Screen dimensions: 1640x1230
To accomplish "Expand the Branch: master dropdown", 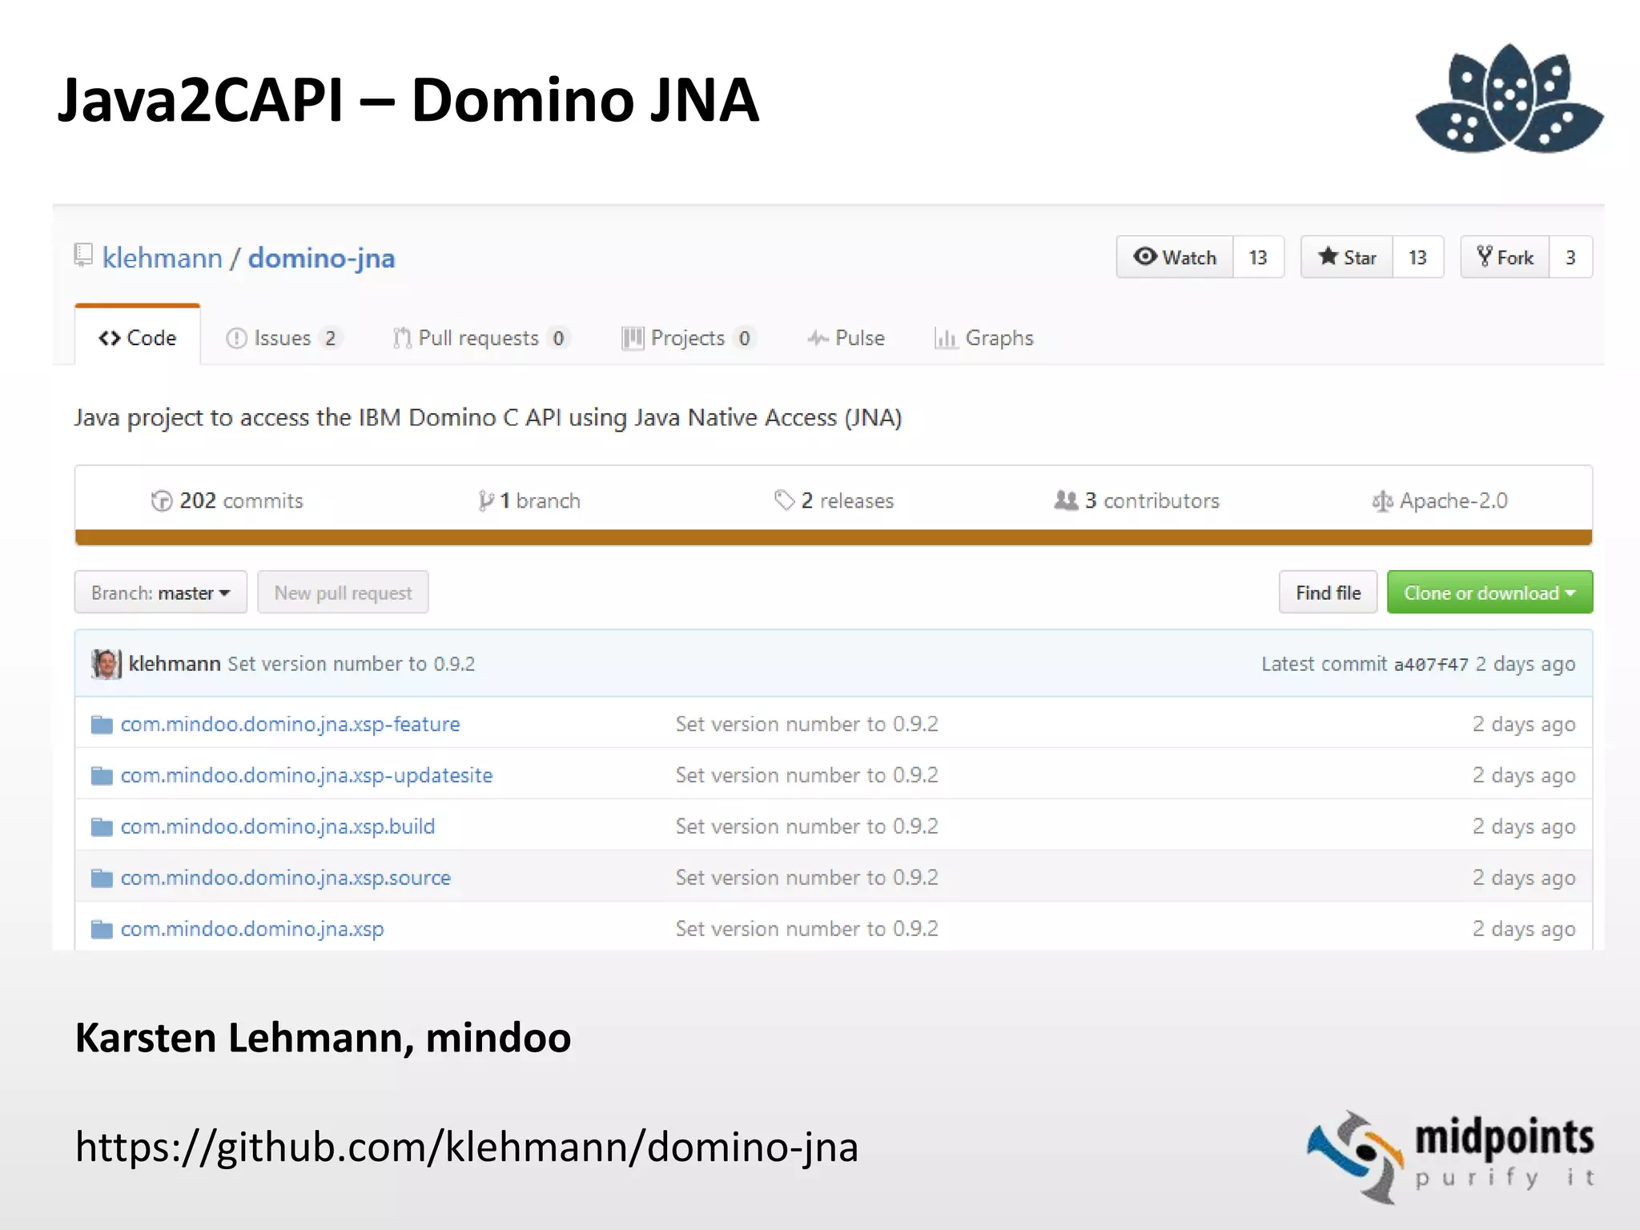I will click(x=161, y=593).
